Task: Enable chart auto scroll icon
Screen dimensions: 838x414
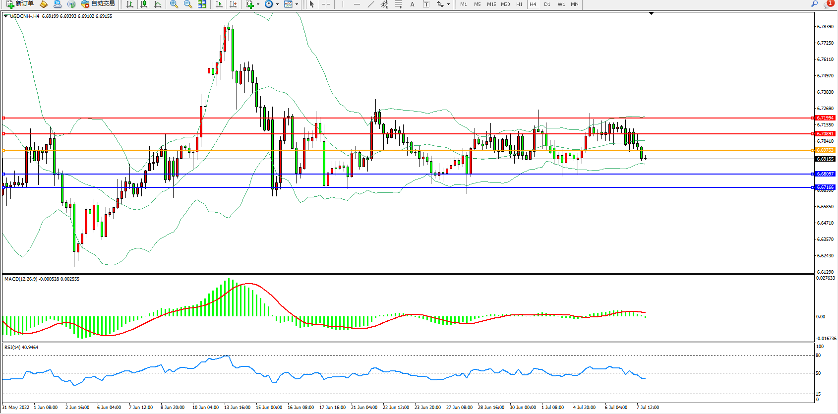Action: 219,4
